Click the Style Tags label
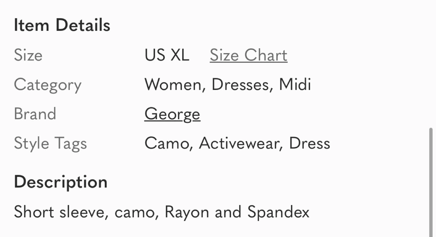Screen dimensions: 436x237 (50, 144)
